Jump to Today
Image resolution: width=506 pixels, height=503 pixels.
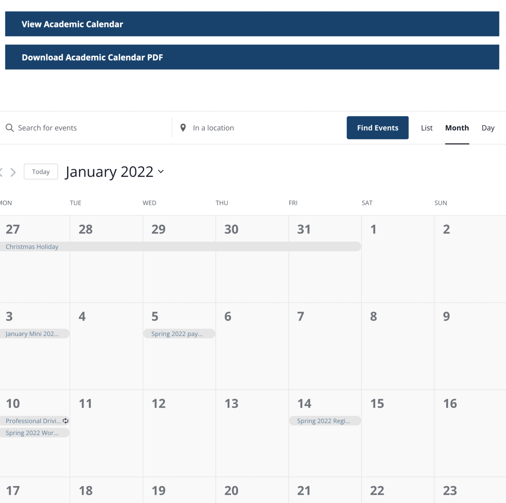(41, 172)
